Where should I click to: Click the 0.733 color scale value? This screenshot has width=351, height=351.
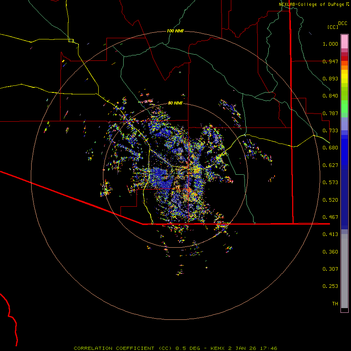pyautogui.click(x=330, y=131)
